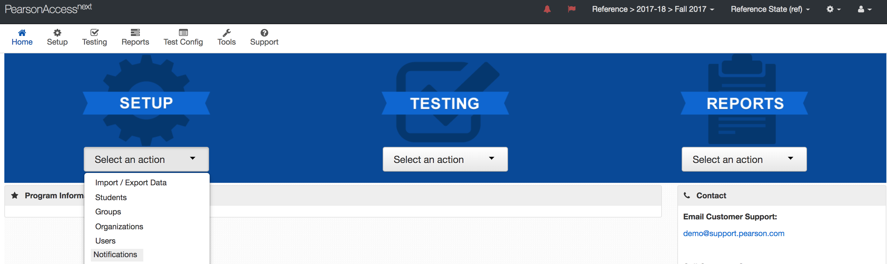Expand the Reports Select an action dropdown
887x264 pixels.
coord(744,159)
